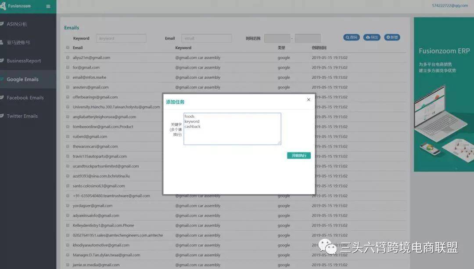
Task: Open Facebook Emails in the sidebar
Action: click(x=25, y=98)
